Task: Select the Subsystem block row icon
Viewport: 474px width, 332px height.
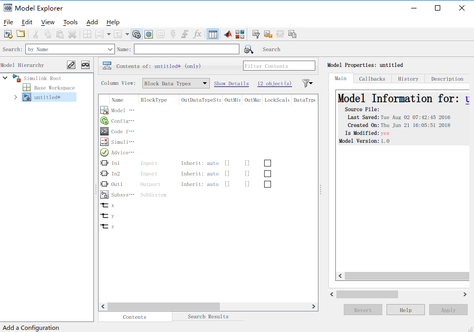Action: (x=104, y=194)
